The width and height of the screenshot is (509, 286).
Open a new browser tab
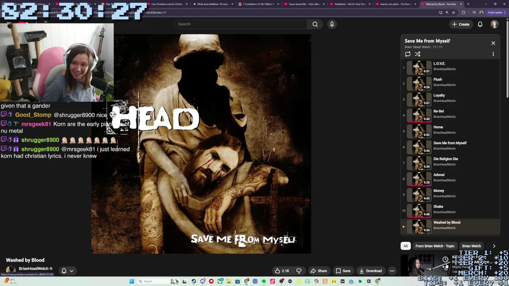468,4
